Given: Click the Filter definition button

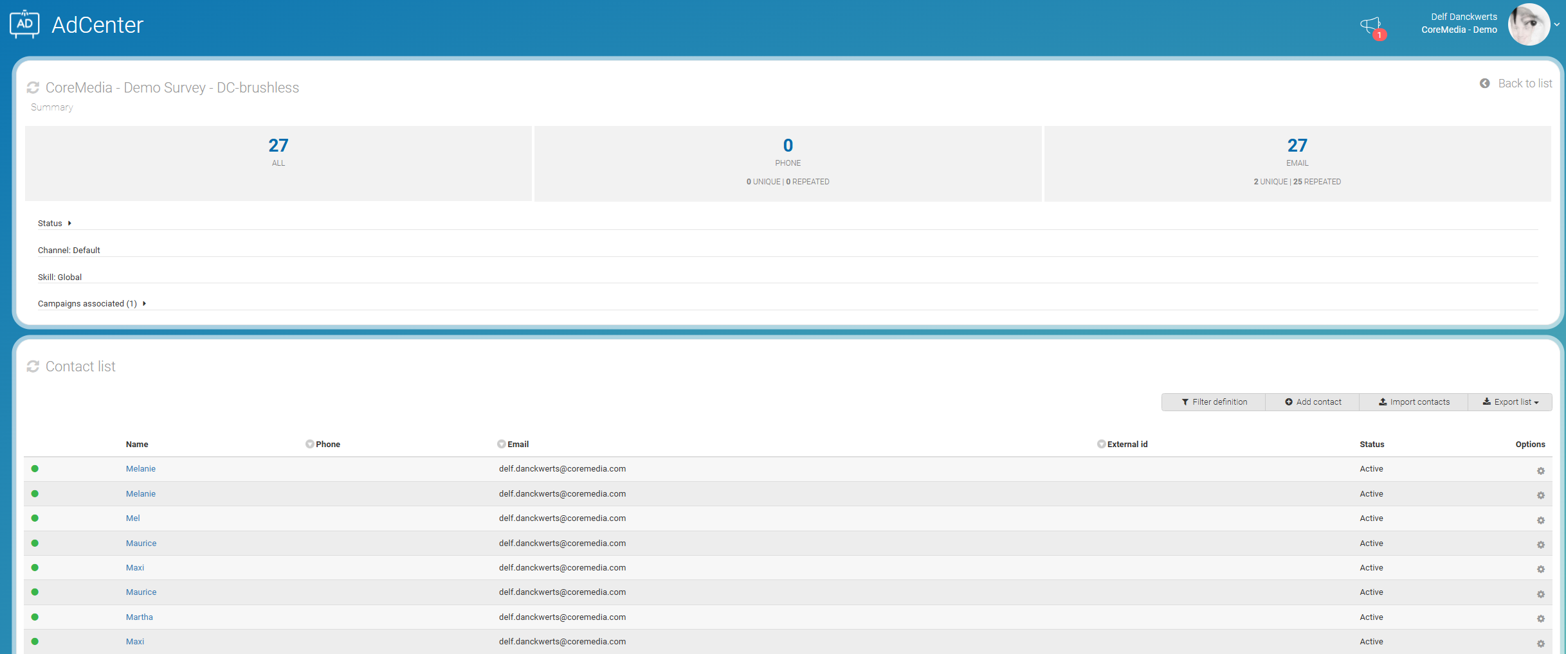Looking at the screenshot, I should pyautogui.click(x=1214, y=402).
